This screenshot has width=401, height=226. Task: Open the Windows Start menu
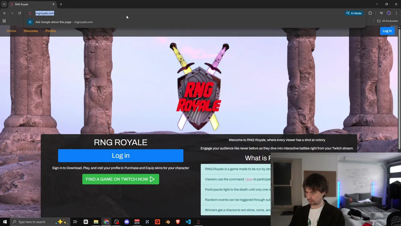pyautogui.click(x=5, y=222)
